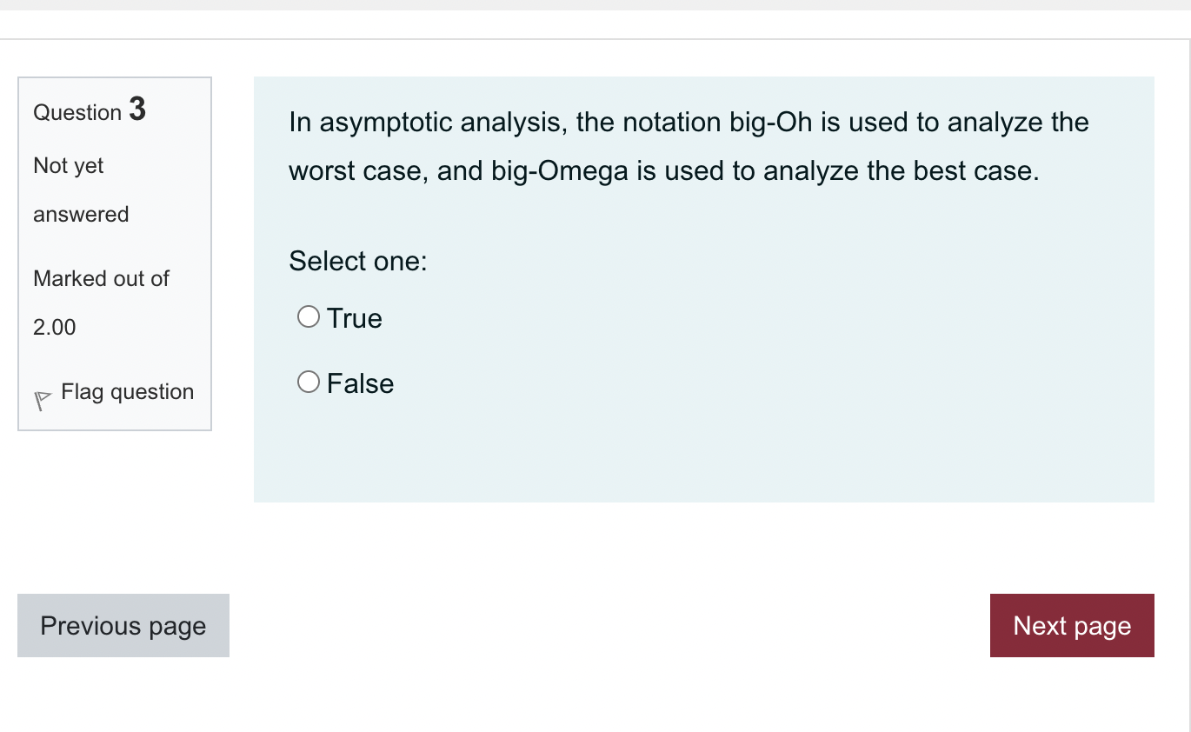
Task: Click the Marked out of 2.00 text
Action: [100, 303]
